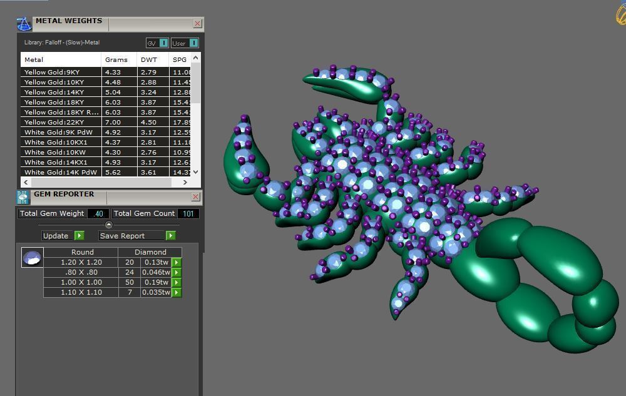The height and width of the screenshot is (396, 626).
Task: Click the 0.035tw weight cell
Action: pos(156,292)
